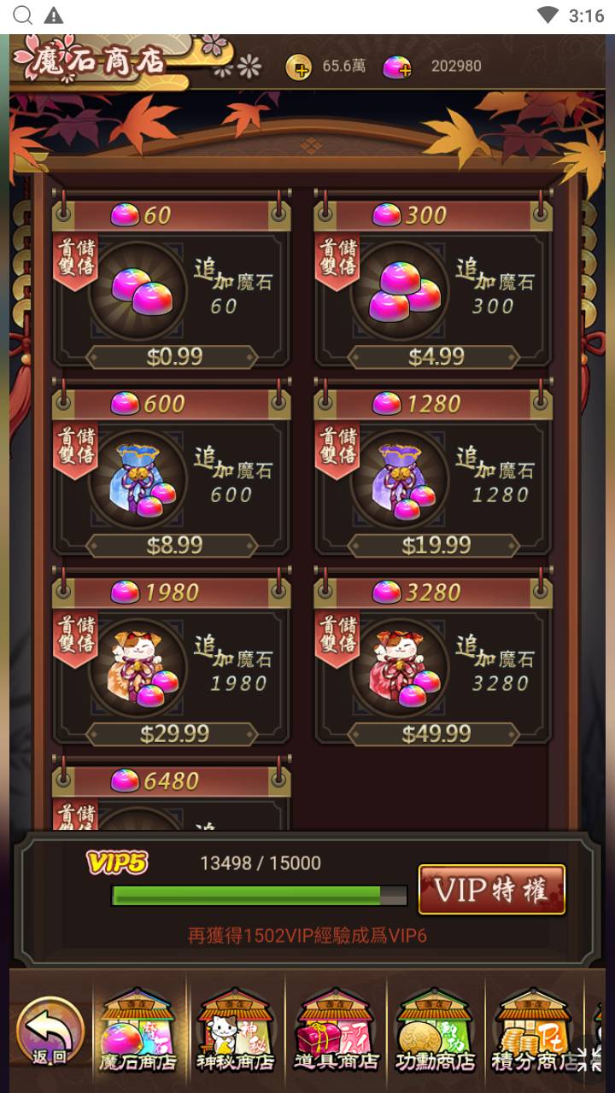Screen dimensions: 615x1093
Task: Go back with the 返回 arrow icon
Action: [x=50, y=1031]
